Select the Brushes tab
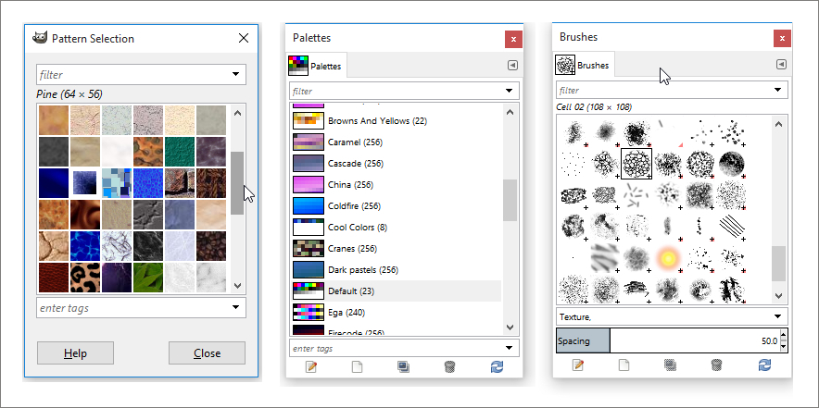The width and height of the screenshot is (819, 408). (584, 65)
